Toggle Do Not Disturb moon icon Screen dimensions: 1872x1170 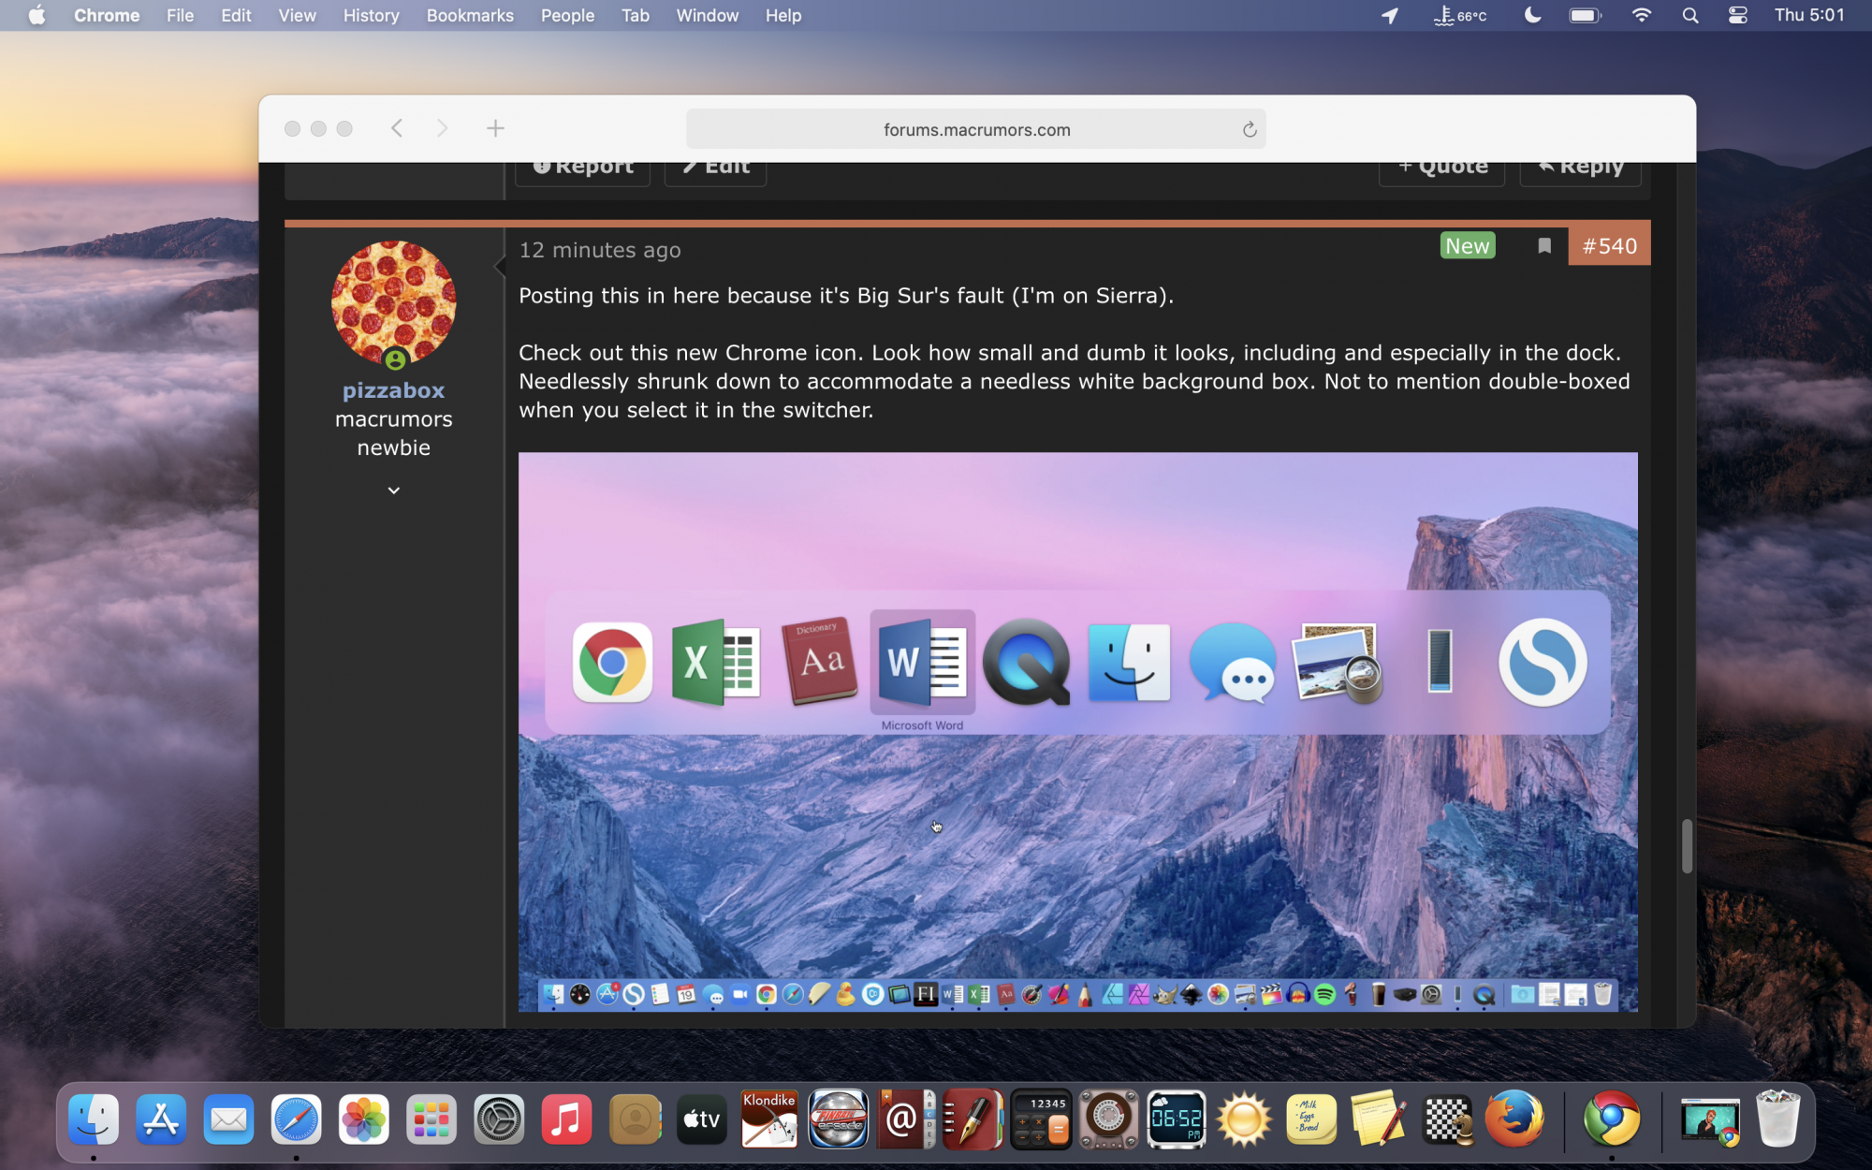(x=1532, y=15)
